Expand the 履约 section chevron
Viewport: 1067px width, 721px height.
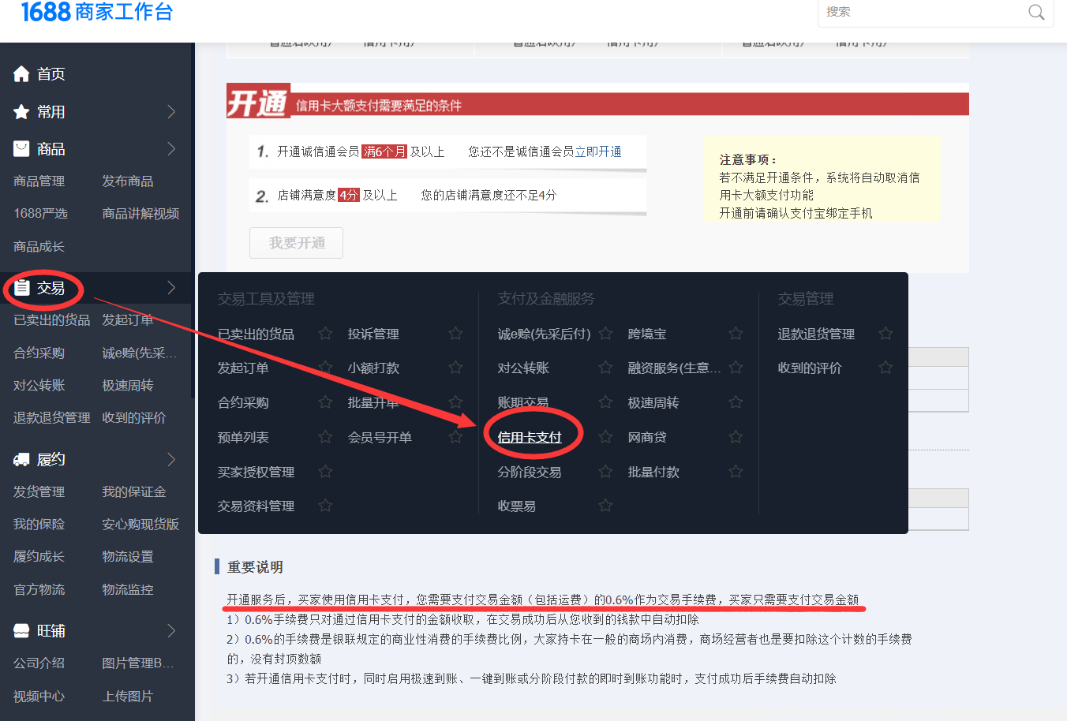click(171, 460)
